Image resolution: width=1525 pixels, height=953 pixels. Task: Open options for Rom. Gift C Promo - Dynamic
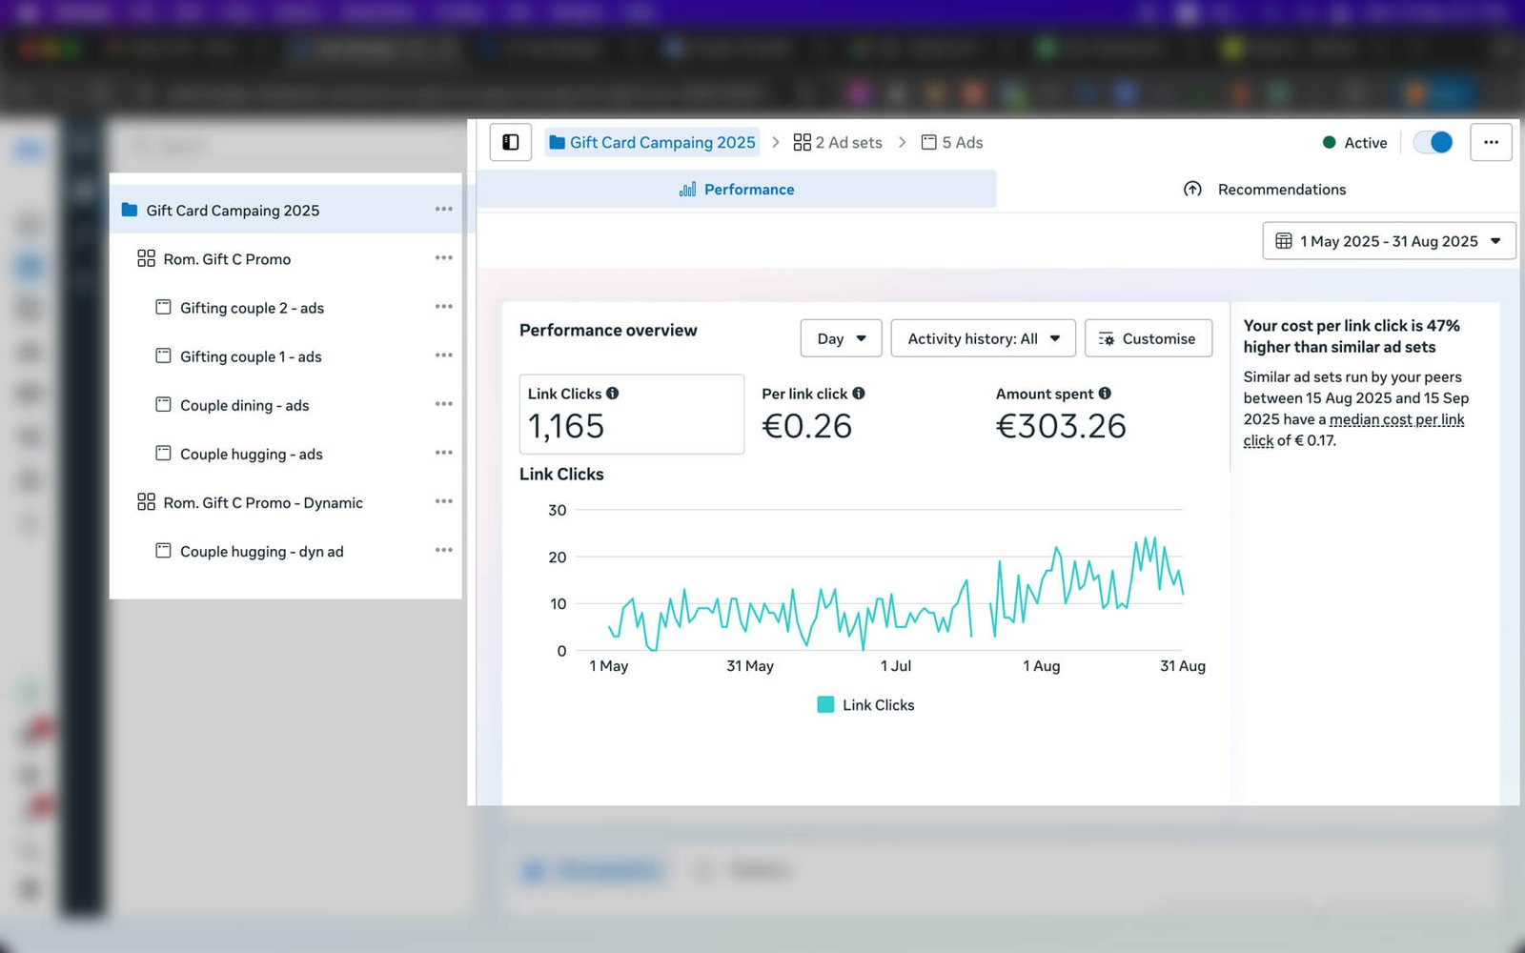(x=443, y=502)
